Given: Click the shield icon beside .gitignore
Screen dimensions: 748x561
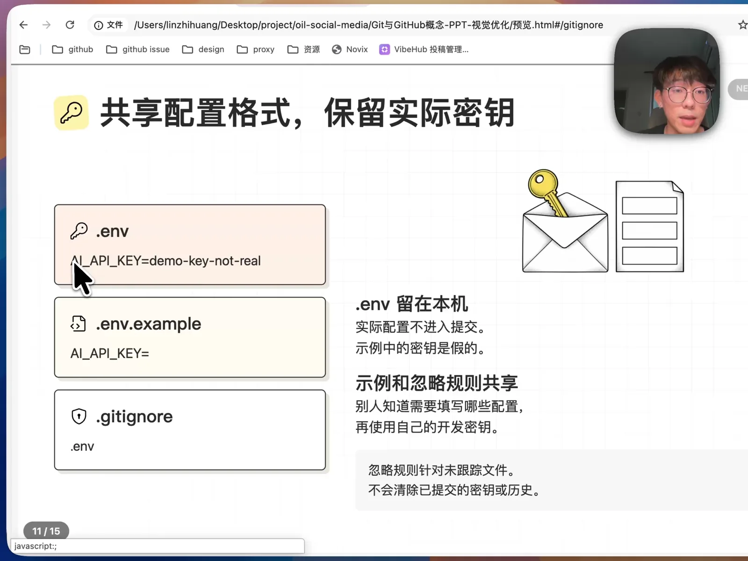Looking at the screenshot, I should pyautogui.click(x=79, y=416).
